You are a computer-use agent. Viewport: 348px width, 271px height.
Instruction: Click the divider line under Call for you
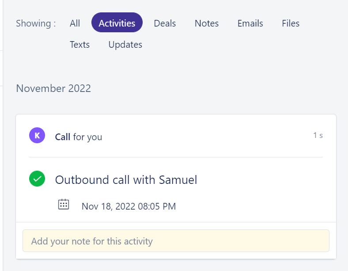coord(176,157)
